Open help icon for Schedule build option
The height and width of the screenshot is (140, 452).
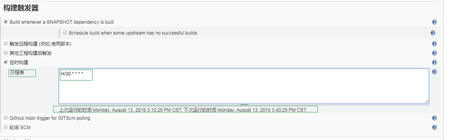point(433,33)
